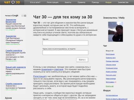Screen dimensions: 134x100
Task: Open Служба знакомств ad about мужчинами из Германии
Action: (14, 84)
